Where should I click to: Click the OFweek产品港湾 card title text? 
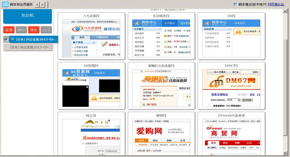click(x=231, y=115)
